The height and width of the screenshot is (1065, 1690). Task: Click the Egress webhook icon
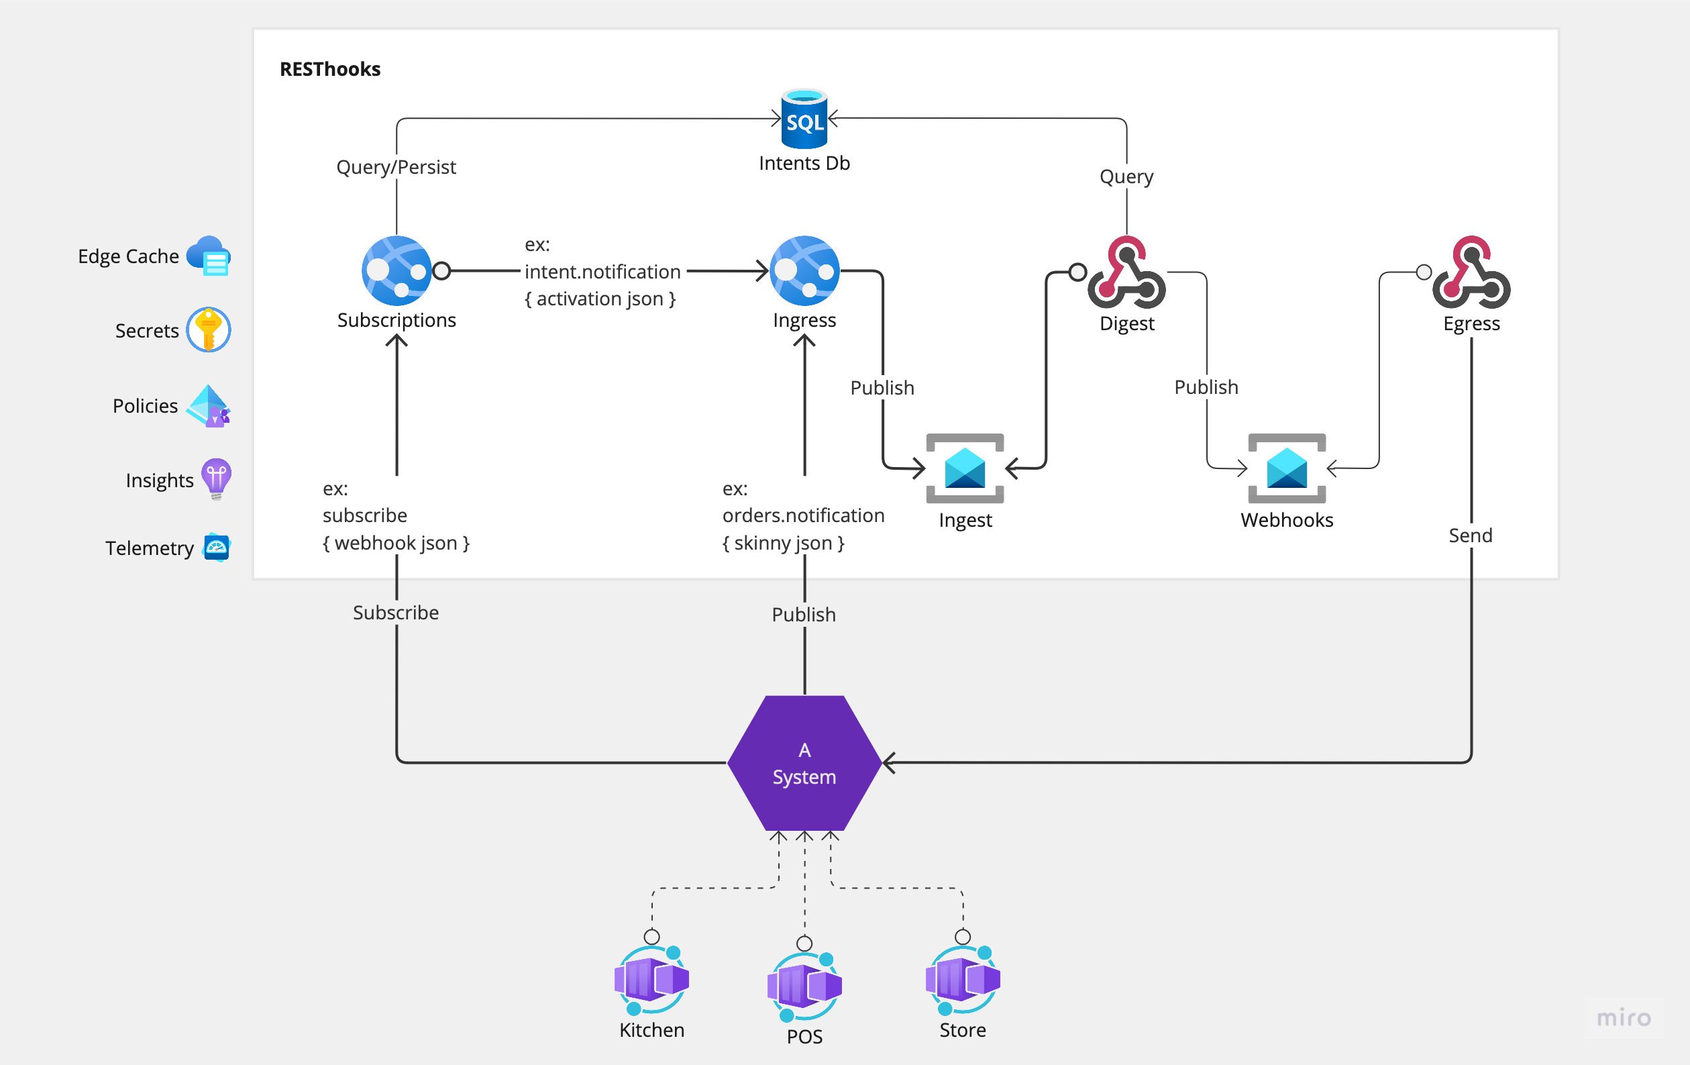coord(1471,273)
